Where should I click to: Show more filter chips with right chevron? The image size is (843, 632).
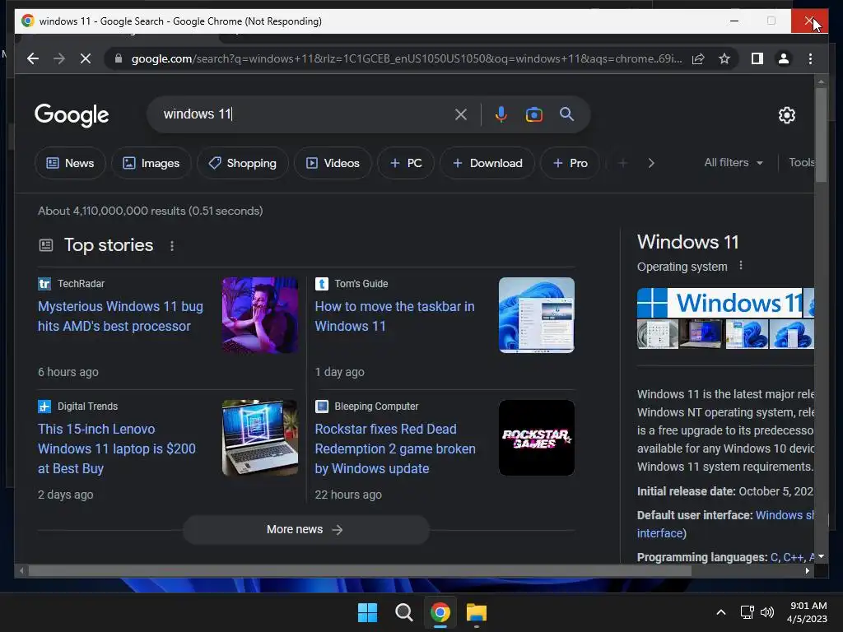coord(651,163)
